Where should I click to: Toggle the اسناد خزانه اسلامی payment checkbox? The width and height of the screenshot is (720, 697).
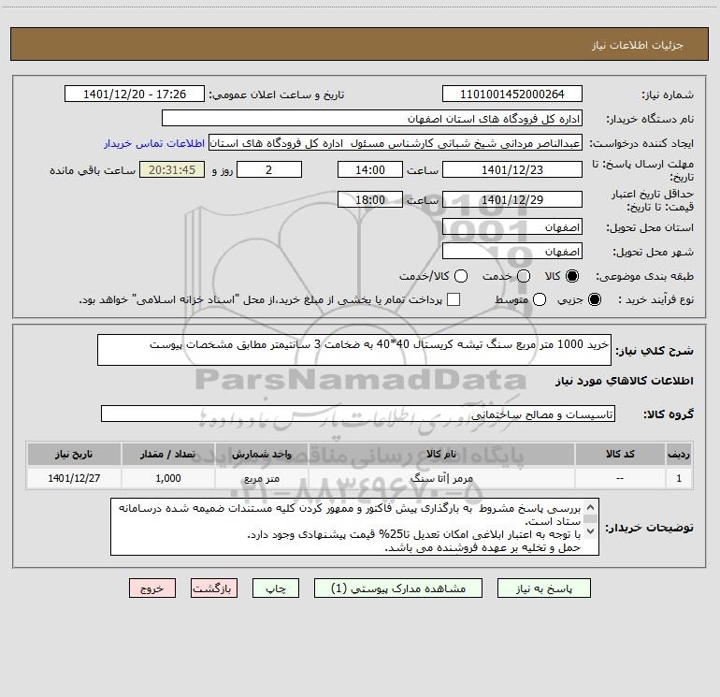454,299
